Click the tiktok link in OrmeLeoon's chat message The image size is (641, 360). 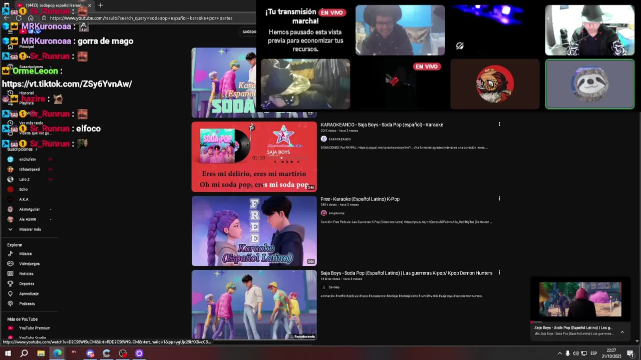[x=67, y=84]
